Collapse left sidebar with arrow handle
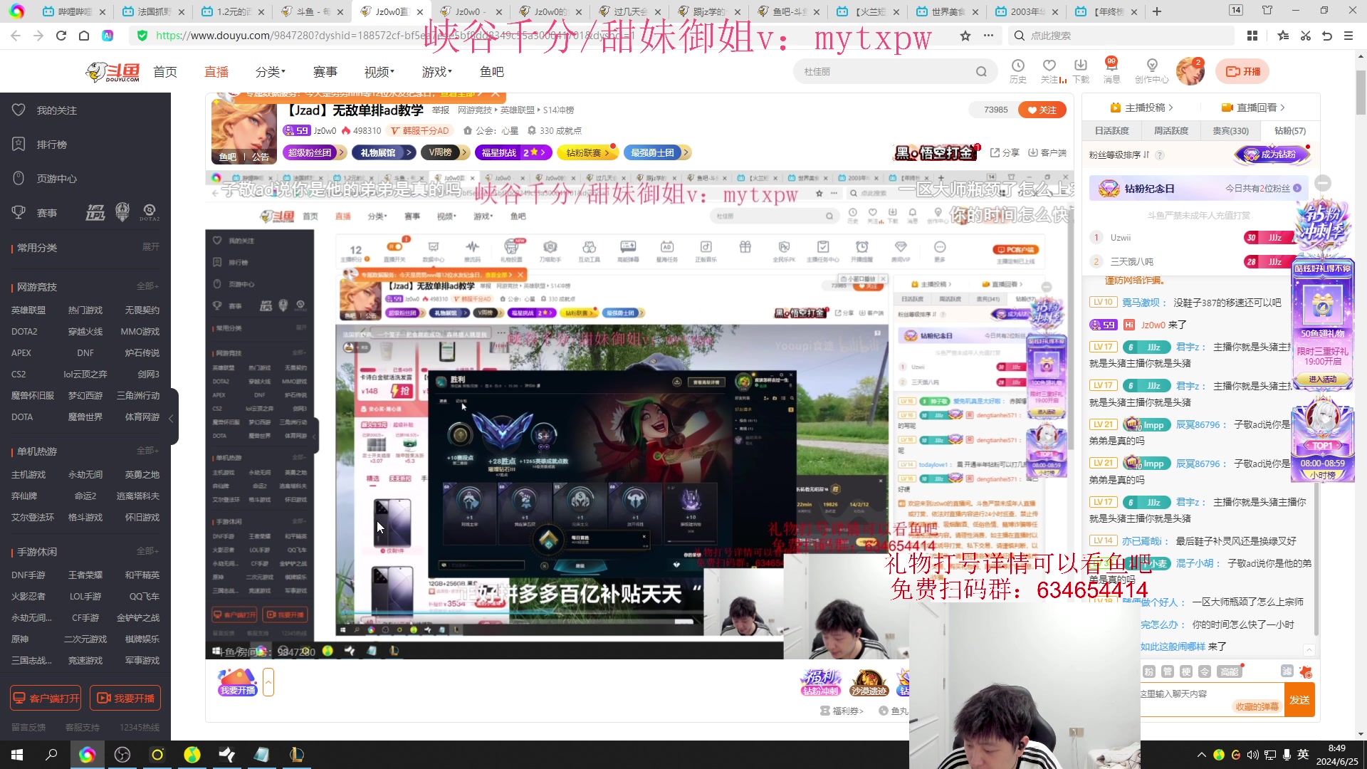Image resolution: width=1367 pixels, height=769 pixels. tap(171, 418)
